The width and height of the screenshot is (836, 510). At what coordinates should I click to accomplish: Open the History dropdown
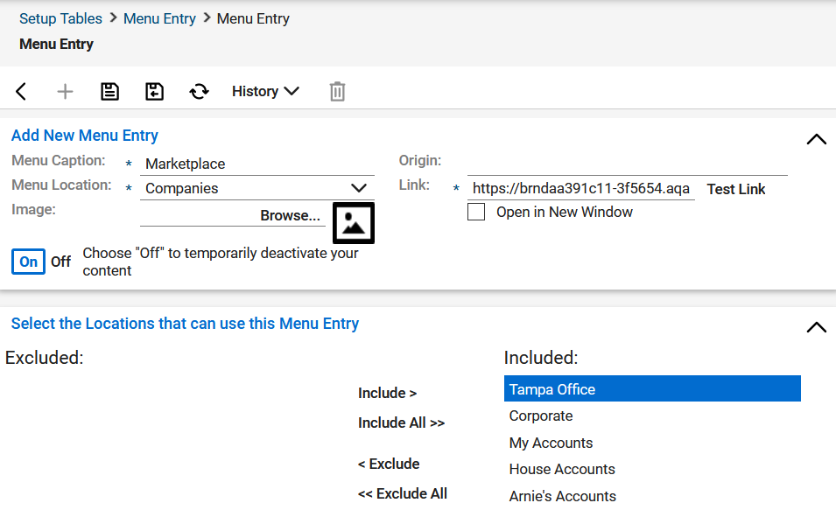click(265, 92)
